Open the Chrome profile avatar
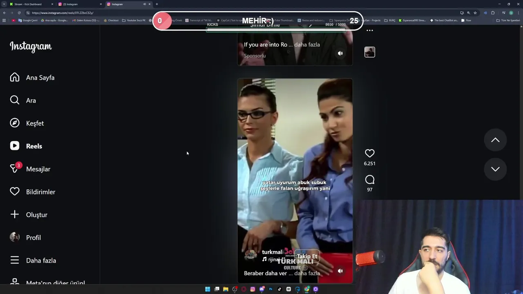Viewport: 523px width, 294px height. point(511,13)
